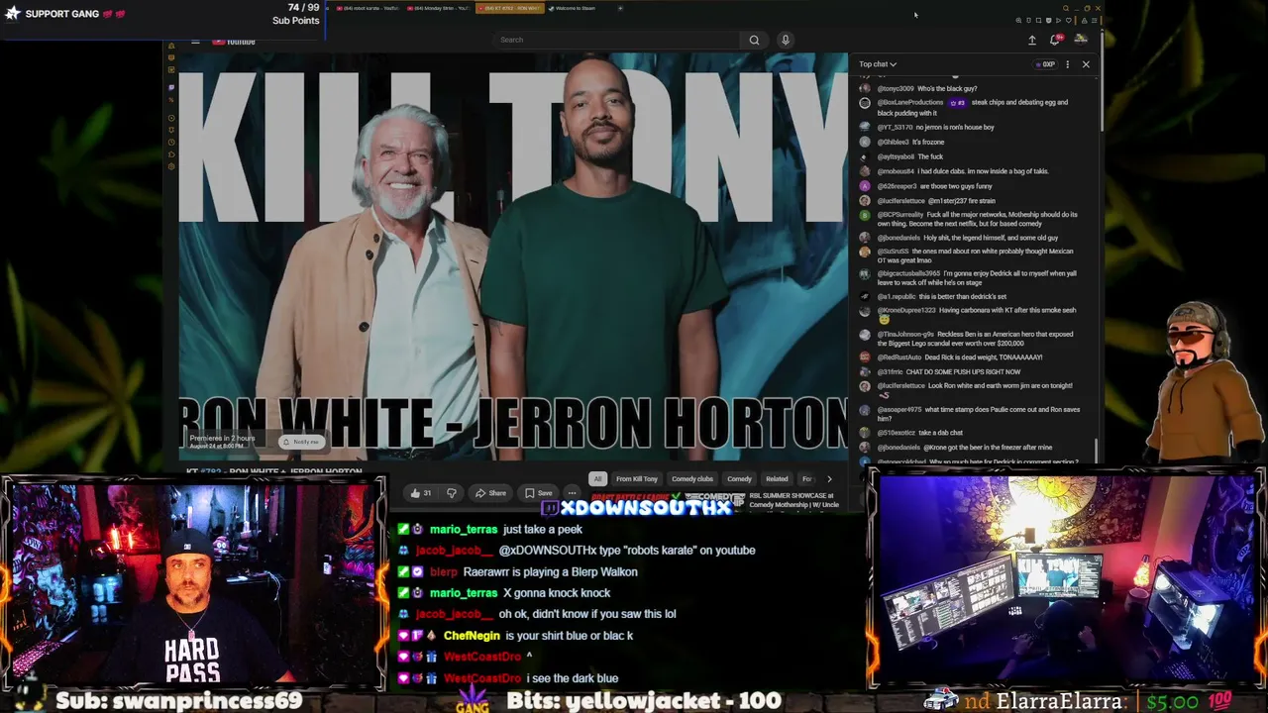The height and width of the screenshot is (713, 1268).
Task: Dislike the Kill Tony video
Action: click(452, 493)
